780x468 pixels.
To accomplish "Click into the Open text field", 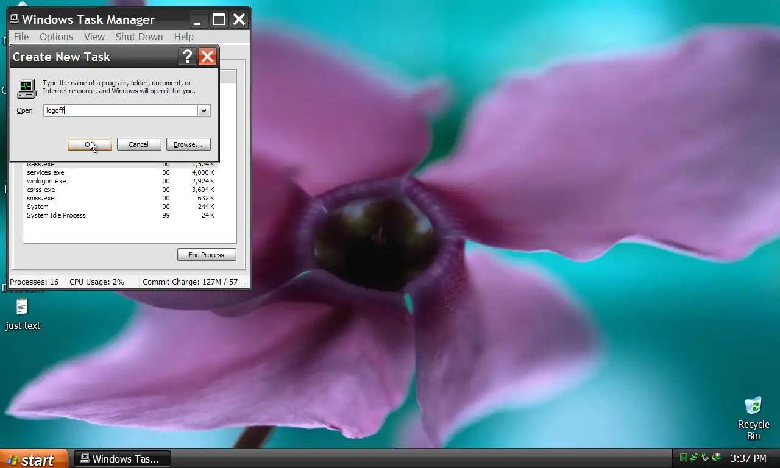I will 121,110.
